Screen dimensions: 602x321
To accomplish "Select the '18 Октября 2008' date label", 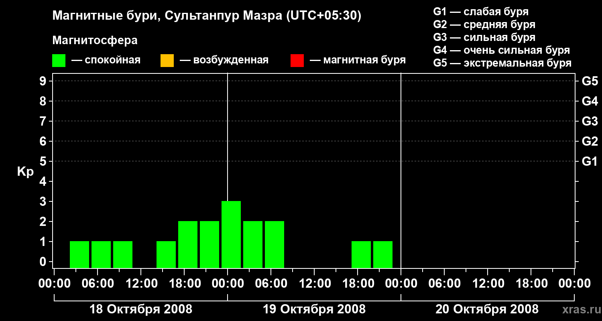I will tap(140, 309).
